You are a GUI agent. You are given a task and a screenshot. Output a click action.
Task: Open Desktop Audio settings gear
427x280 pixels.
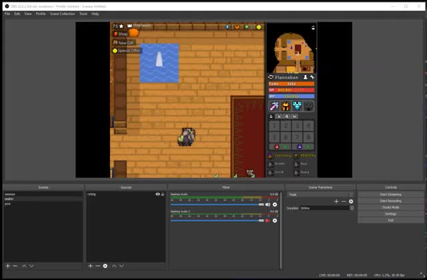click(275, 205)
